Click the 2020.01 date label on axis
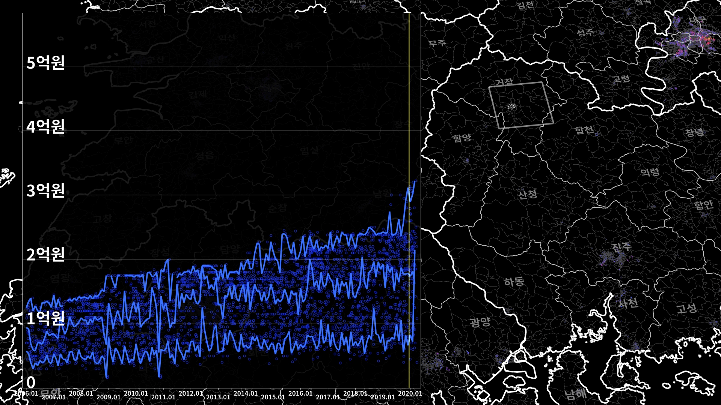 [410, 393]
